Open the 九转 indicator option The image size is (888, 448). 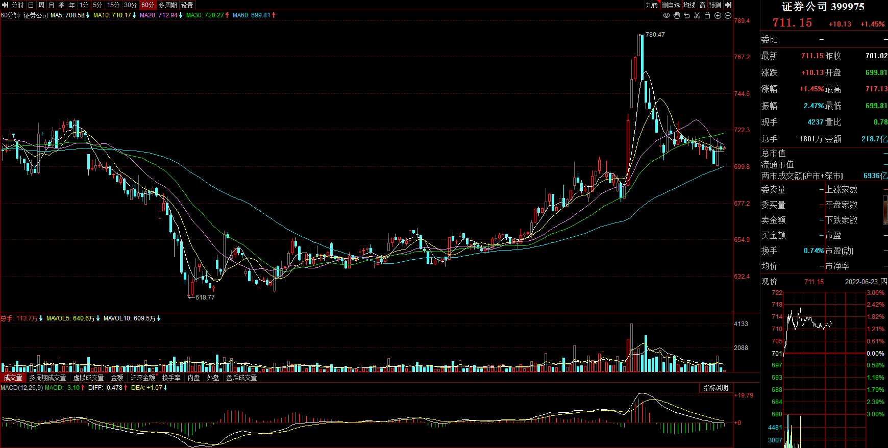point(652,5)
